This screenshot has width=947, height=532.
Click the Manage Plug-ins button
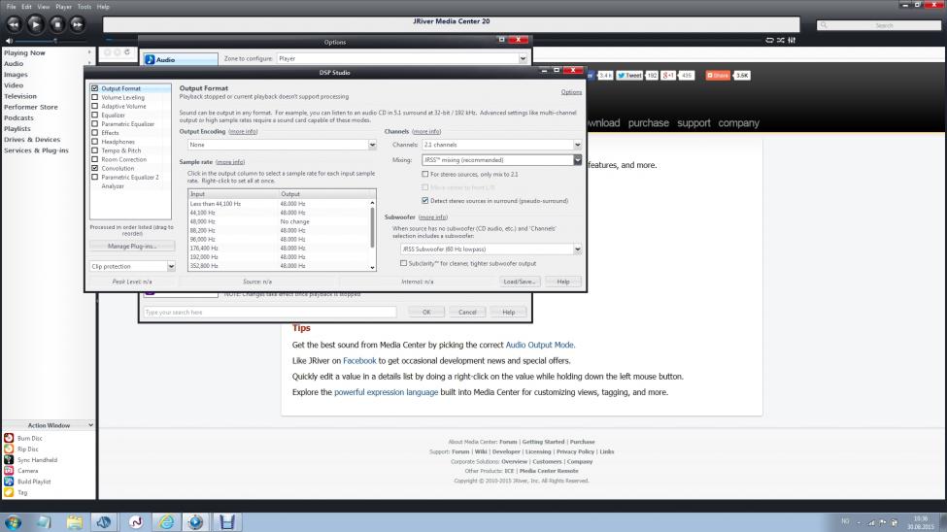132,247
